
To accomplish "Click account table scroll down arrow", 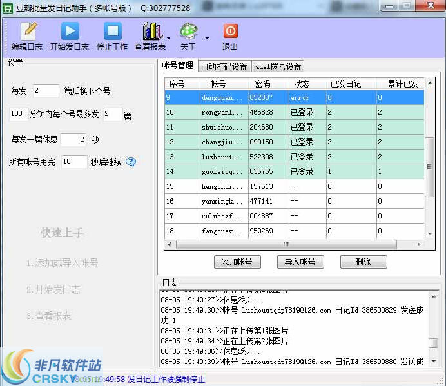I will 430,233.
